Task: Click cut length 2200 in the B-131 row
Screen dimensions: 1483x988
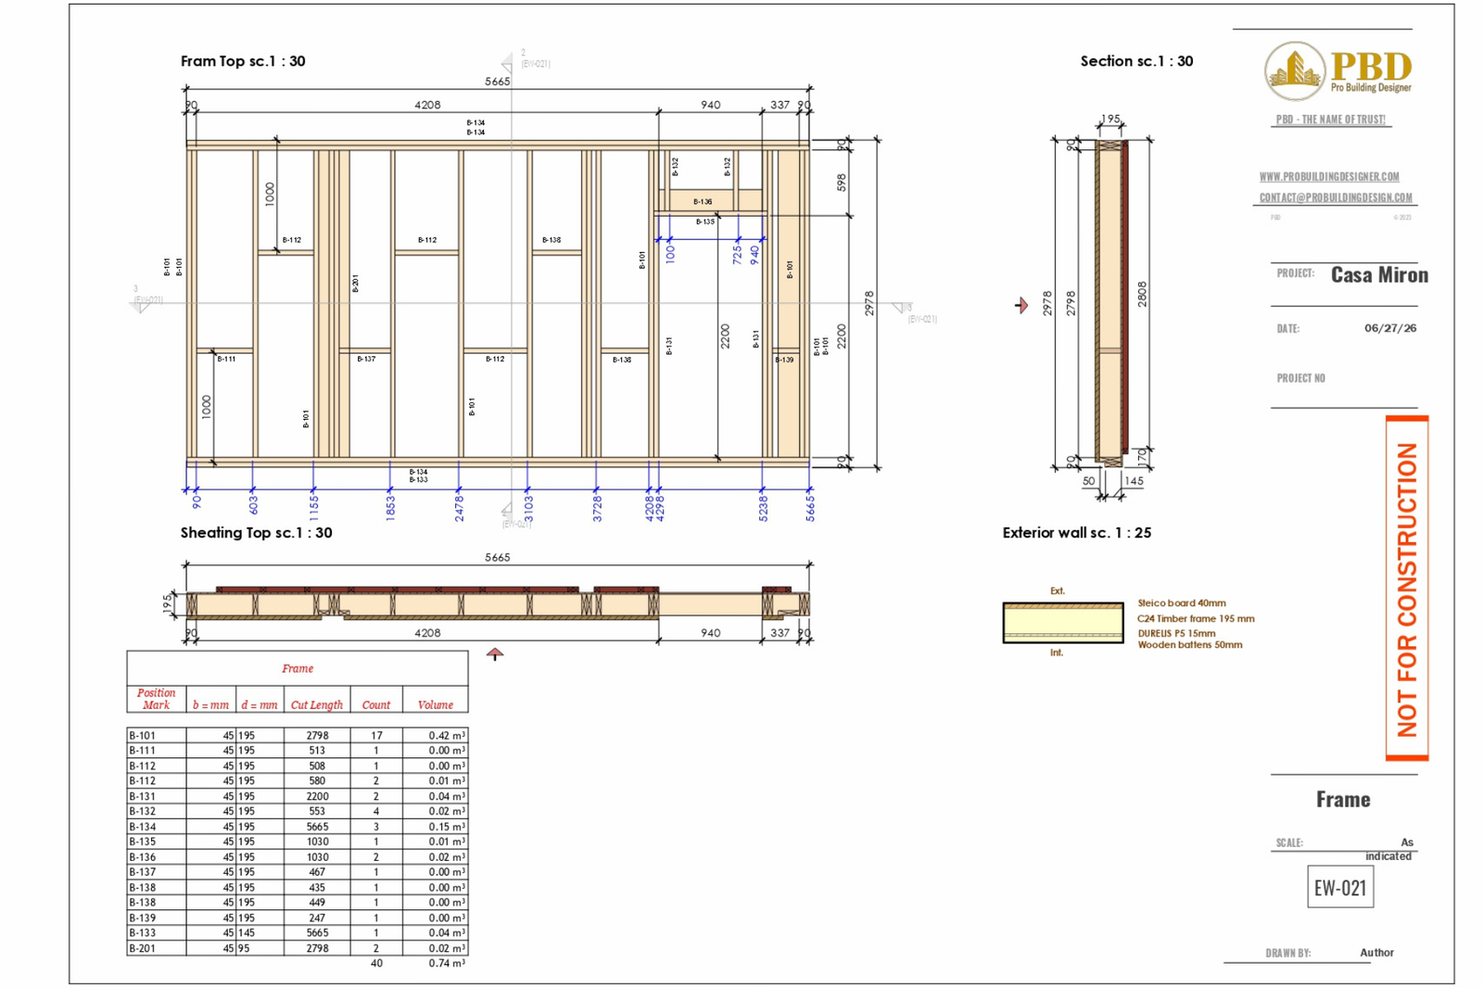Action: (x=317, y=796)
